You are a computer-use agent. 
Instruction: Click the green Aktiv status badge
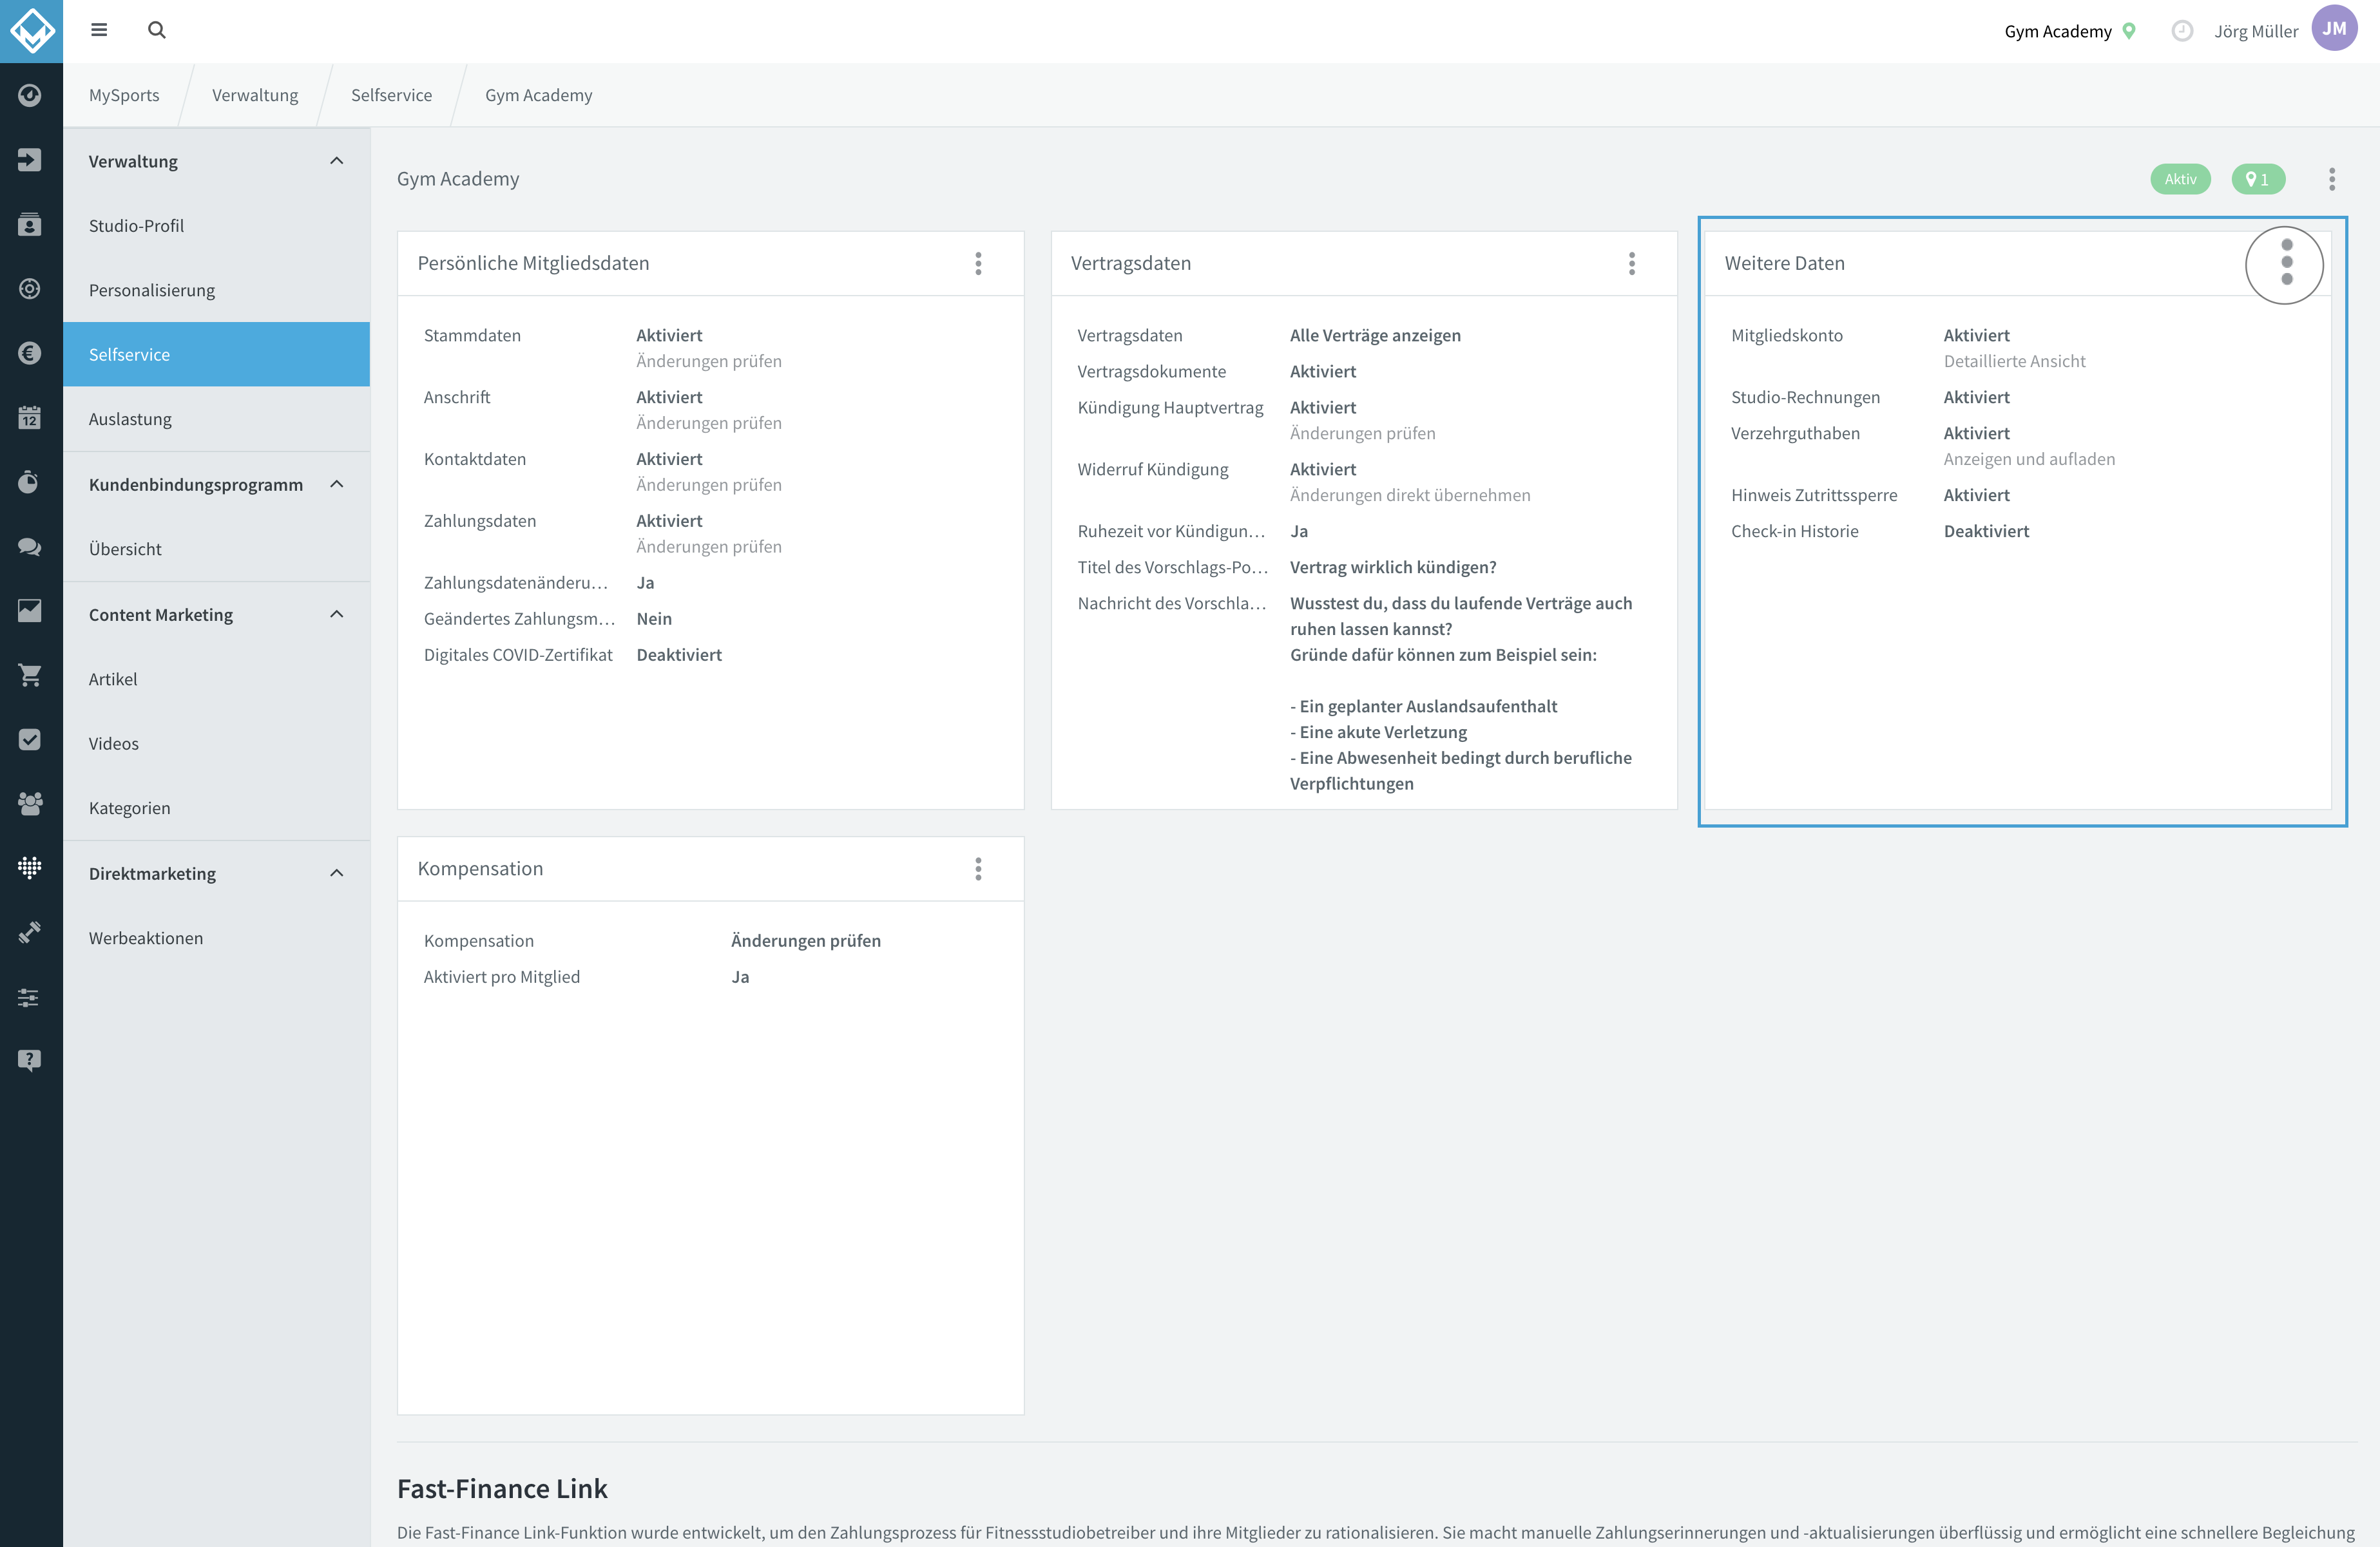coord(2180,179)
